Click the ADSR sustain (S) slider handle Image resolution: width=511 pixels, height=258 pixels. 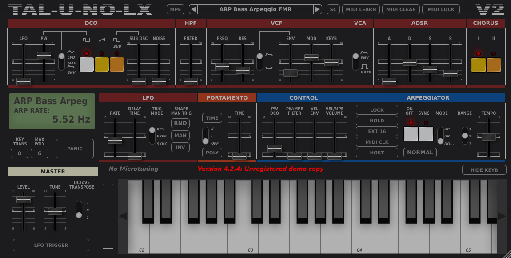430,69
